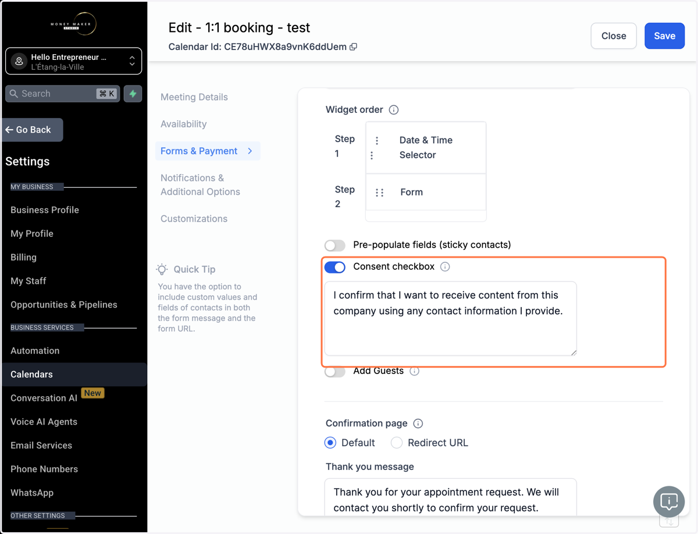
Task: Open the Widget order info tooltip icon
Action: pos(394,110)
